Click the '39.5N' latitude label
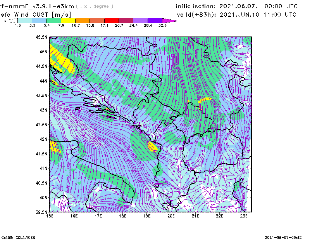Image resolution: width=310 pixels, height=240 pixels. pyautogui.click(x=41, y=212)
